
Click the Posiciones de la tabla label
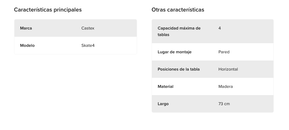[179, 69]
